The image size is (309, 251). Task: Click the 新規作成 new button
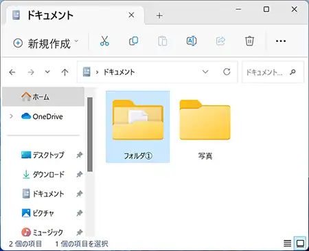[x=45, y=43]
